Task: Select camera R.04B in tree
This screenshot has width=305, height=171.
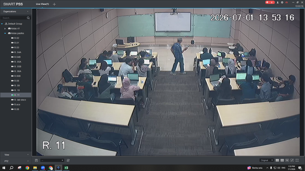Action: [x=17, y=57]
